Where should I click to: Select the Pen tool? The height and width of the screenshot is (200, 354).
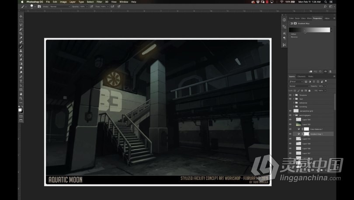point(21,77)
